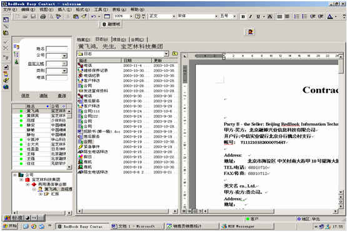Image resolution: width=347 pixels, height=232 pixels.
Task: Click the numbered list icon
Action: pos(296,16)
